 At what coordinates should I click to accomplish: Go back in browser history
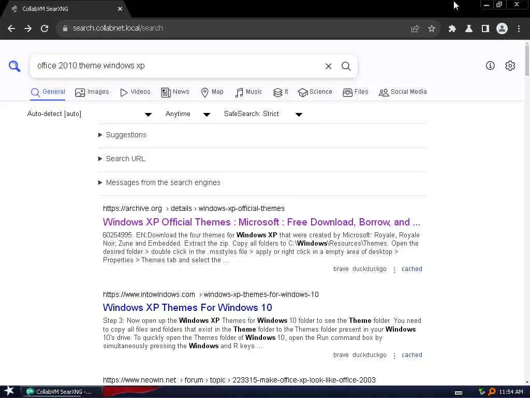click(x=11, y=29)
